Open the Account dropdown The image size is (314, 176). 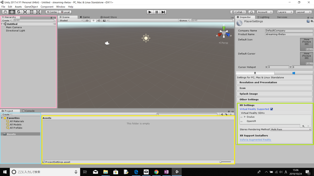(264, 12)
